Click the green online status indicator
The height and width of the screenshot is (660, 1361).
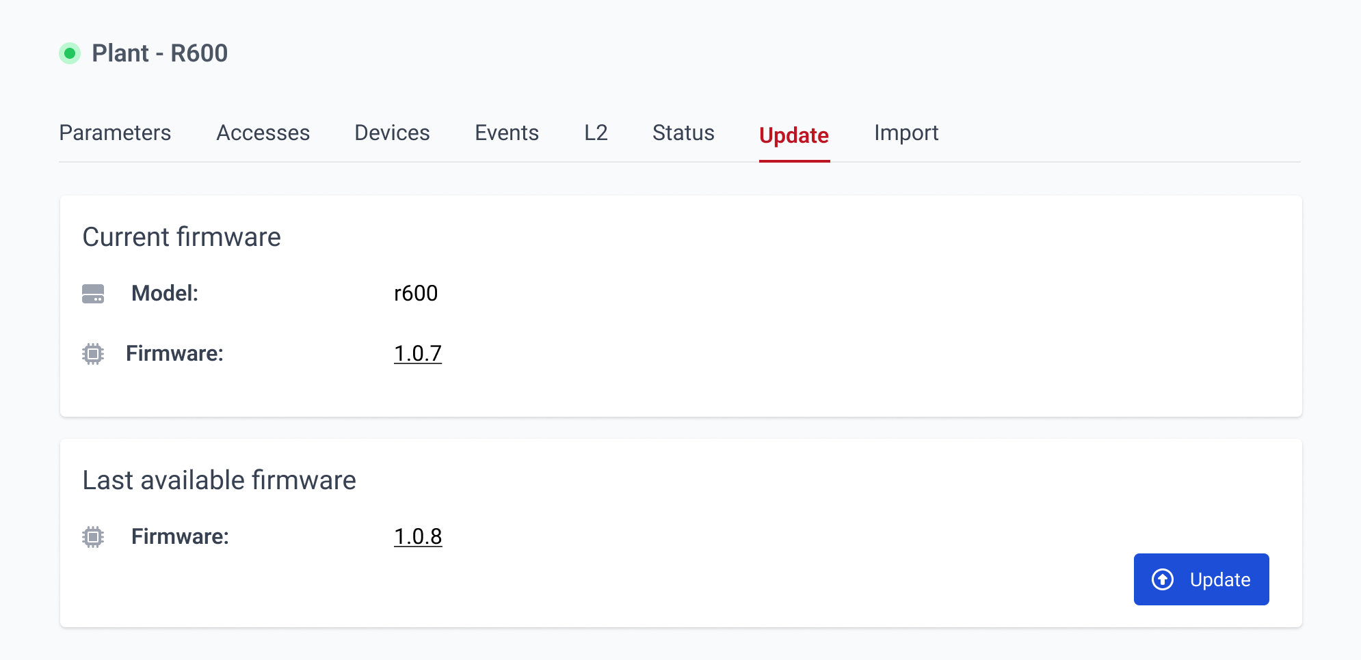click(x=70, y=53)
